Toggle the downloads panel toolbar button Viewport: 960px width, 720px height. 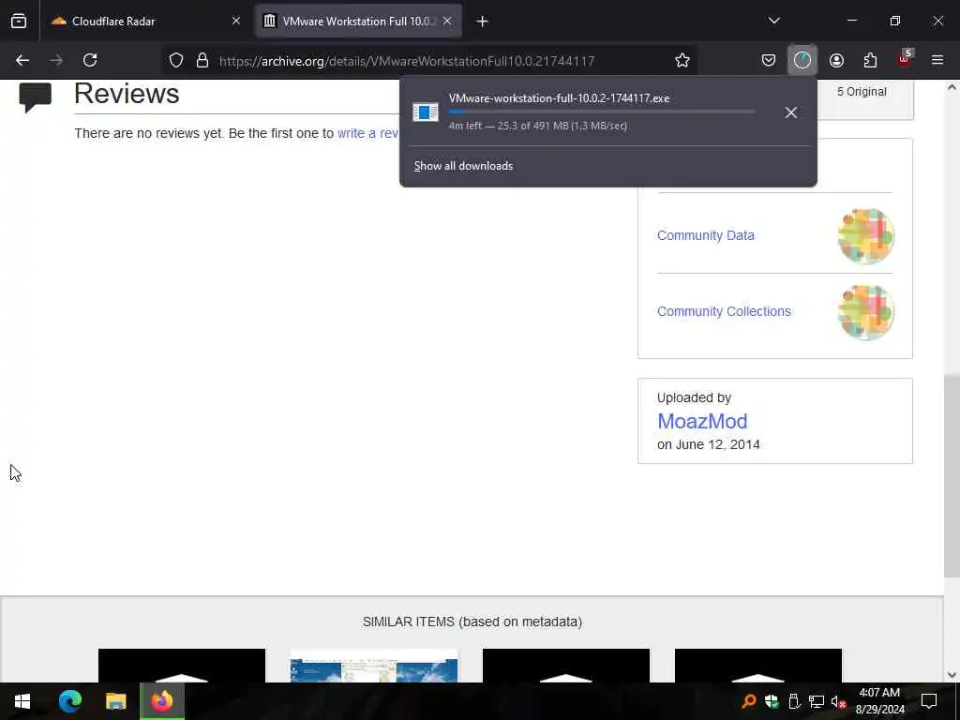coord(802,60)
